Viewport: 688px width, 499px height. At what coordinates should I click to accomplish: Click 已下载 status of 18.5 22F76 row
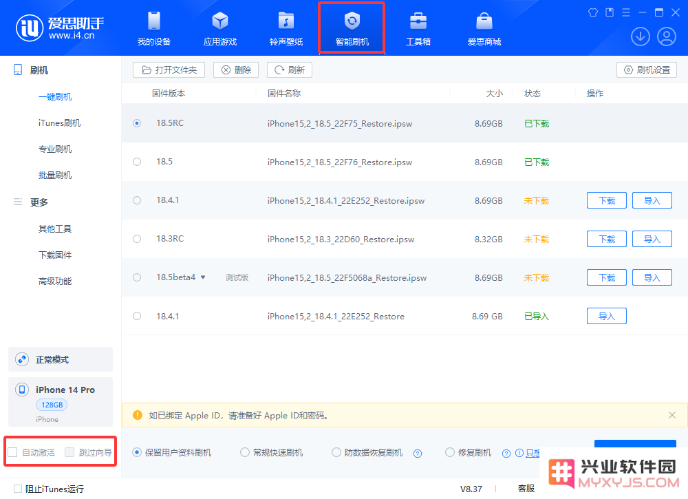(537, 162)
